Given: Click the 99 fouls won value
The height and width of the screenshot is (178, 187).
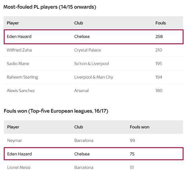Looking at the screenshot, I should pyautogui.click(x=132, y=141).
